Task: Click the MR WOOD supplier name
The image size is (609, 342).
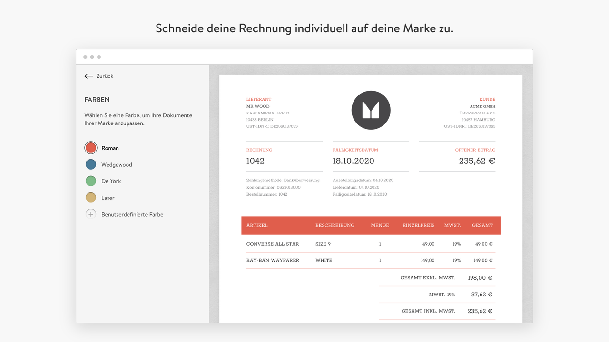Action: coord(258,106)
